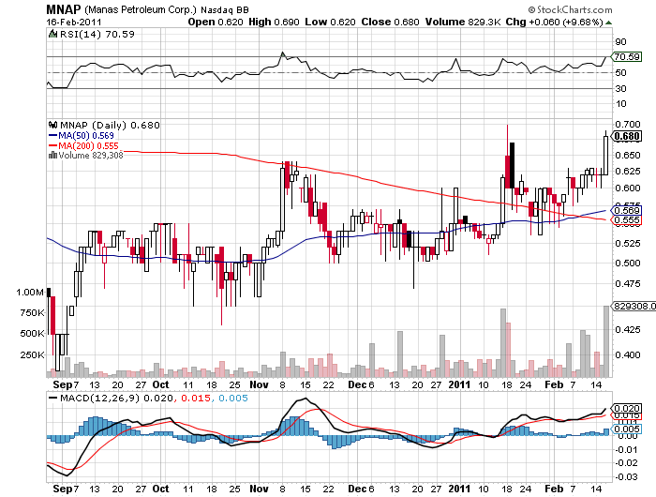Click the 2011 label on the MACD panel's date axis
The width and height of the screenshot is (656, 497).
click(x=459, y=489)
